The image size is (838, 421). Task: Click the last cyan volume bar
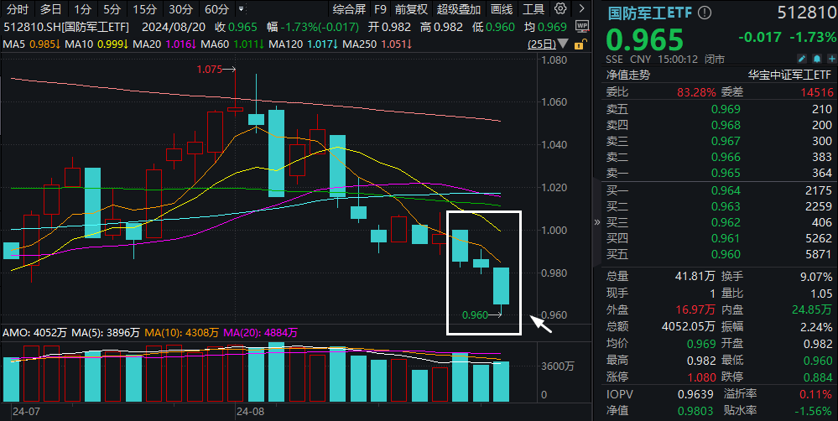coord(501,380)
